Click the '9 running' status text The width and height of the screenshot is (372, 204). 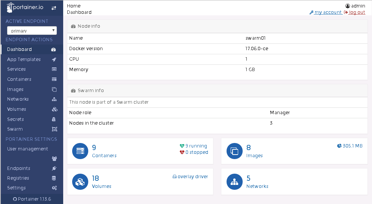tap(196, 146)
